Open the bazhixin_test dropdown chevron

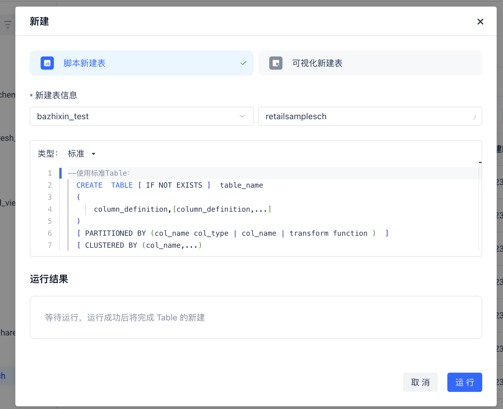[x=242, y=117]
